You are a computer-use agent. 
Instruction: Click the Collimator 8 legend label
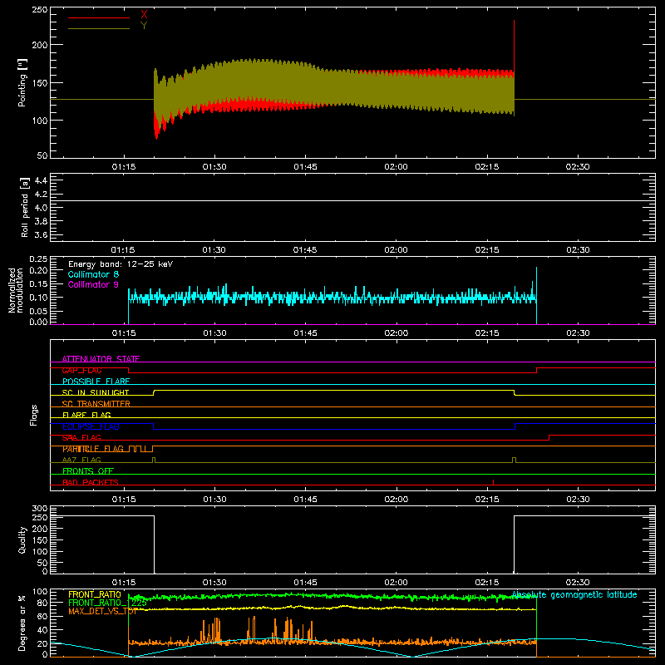click(x=93, y=274)
